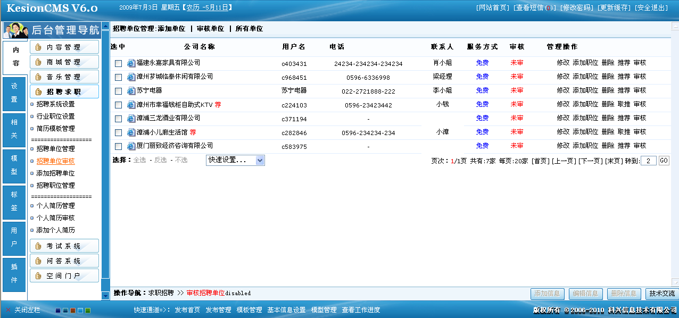Check the box for 福建永嘉家具有限公司

tap(119, 63)
